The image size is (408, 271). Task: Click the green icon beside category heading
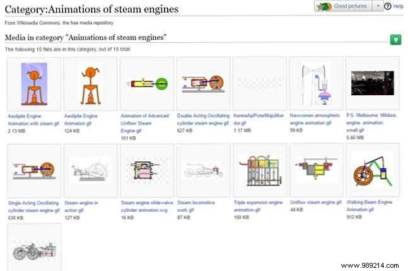[x=395, y=39]
